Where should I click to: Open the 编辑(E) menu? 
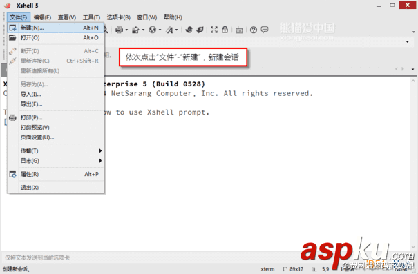click(x=42, y=17)
